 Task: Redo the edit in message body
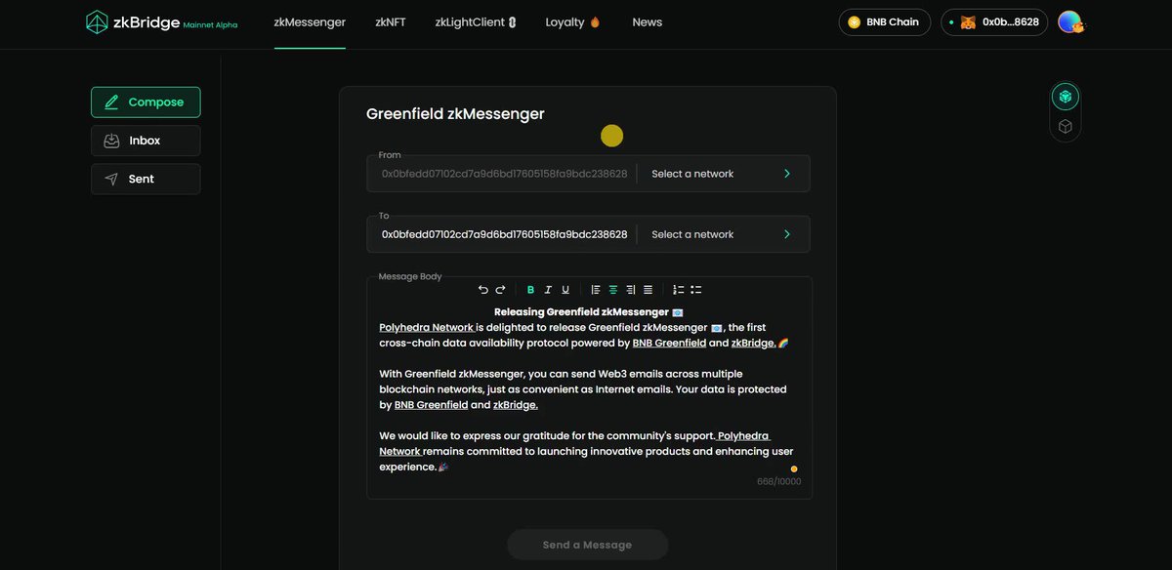tap(500, 290)
